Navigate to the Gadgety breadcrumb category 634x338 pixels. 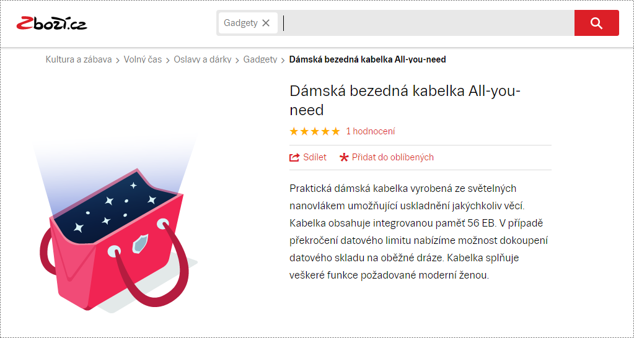(x=260, y=60)
